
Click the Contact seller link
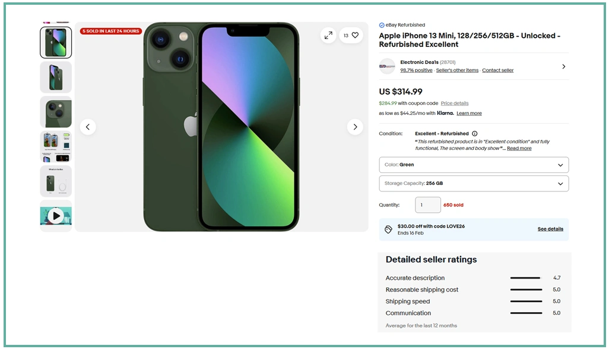coord(497,71)
